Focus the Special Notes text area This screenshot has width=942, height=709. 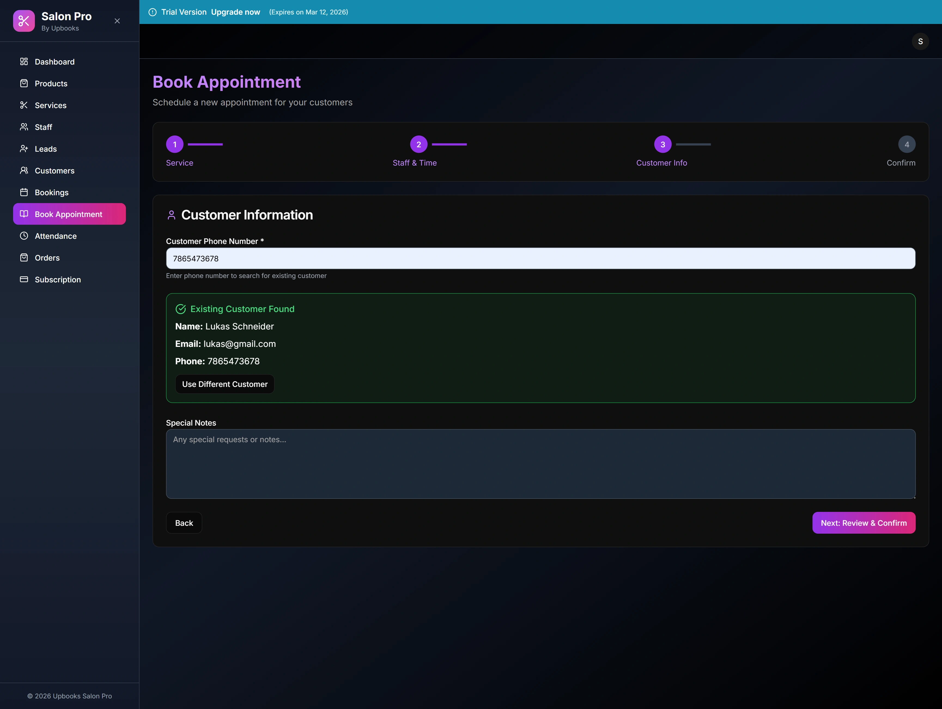click(540, 464)
